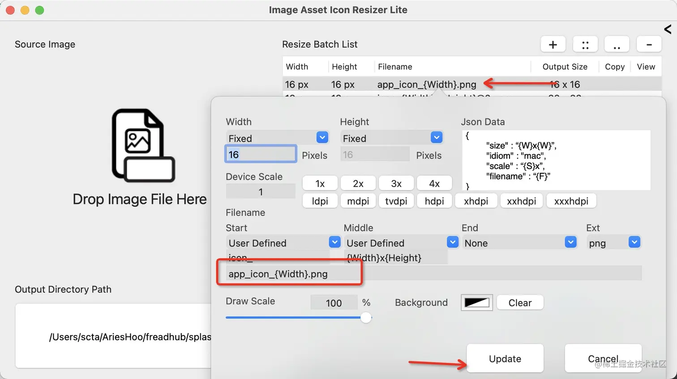The image size is (677, 379).
Task: Choose the xxhdpi density button
Action: click(521, 201)
